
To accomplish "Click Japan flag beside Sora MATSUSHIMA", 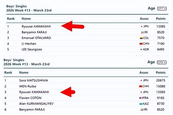I will (x=141, y=80).
